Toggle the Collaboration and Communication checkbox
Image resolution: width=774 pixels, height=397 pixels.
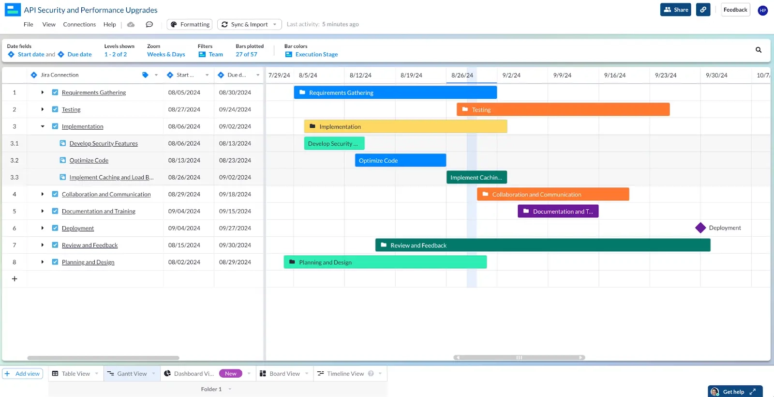click(x=55, y=194)
